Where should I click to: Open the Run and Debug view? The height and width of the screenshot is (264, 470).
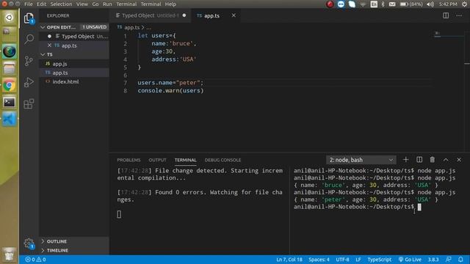[x=29, y=82]
